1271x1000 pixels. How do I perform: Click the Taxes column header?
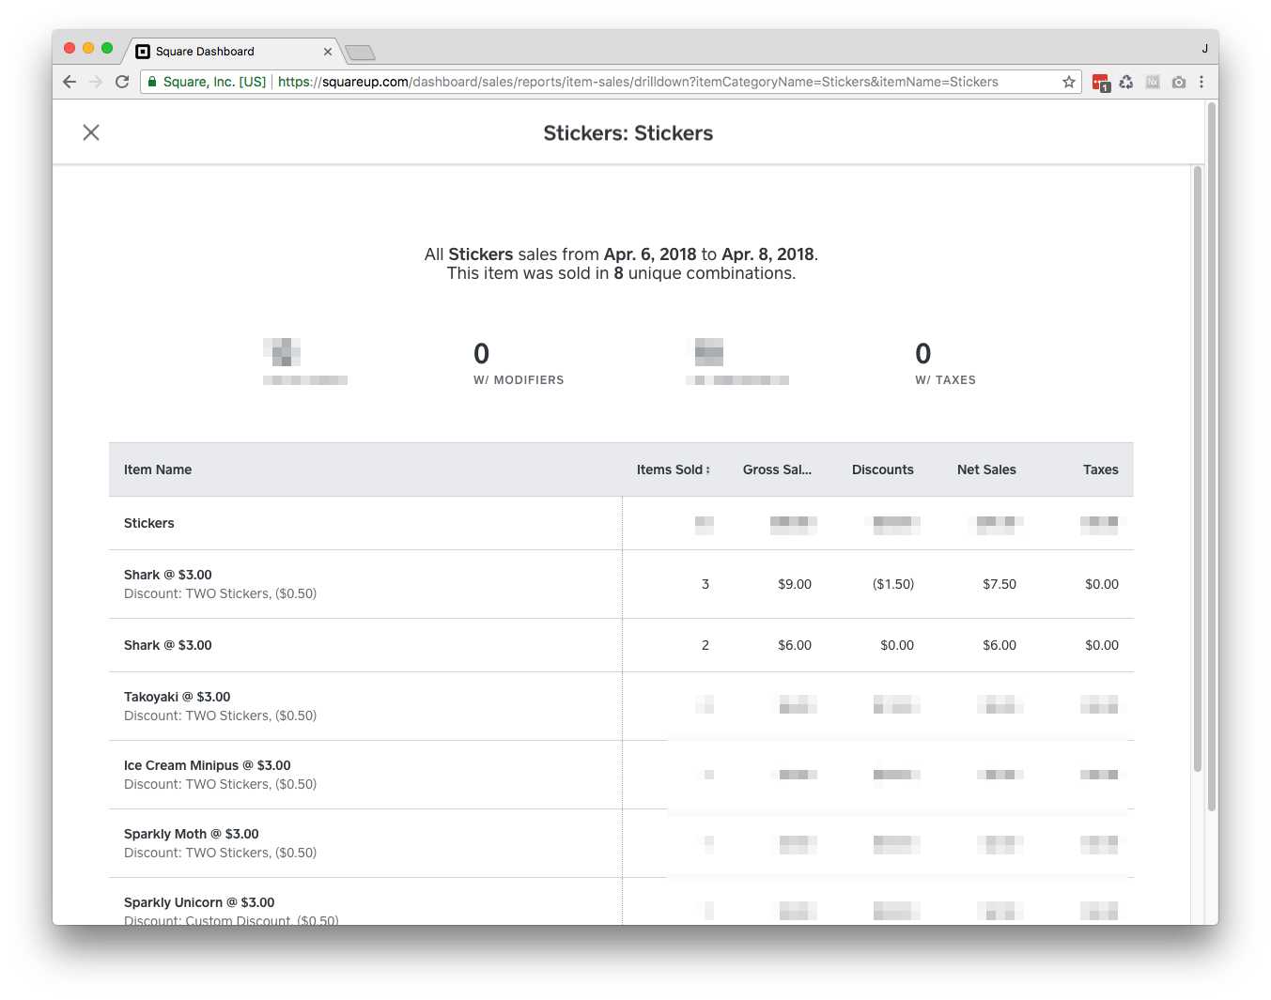pos(1100,469)
